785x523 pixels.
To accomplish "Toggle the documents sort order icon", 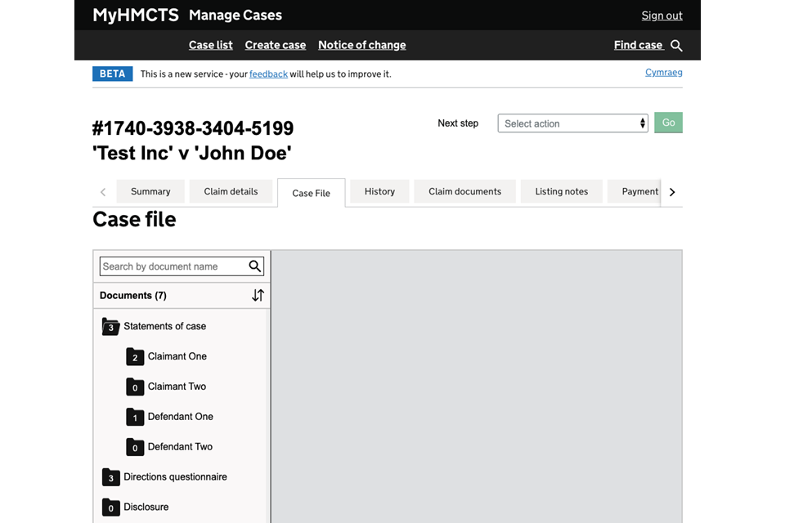I will [x=258, y=296].
